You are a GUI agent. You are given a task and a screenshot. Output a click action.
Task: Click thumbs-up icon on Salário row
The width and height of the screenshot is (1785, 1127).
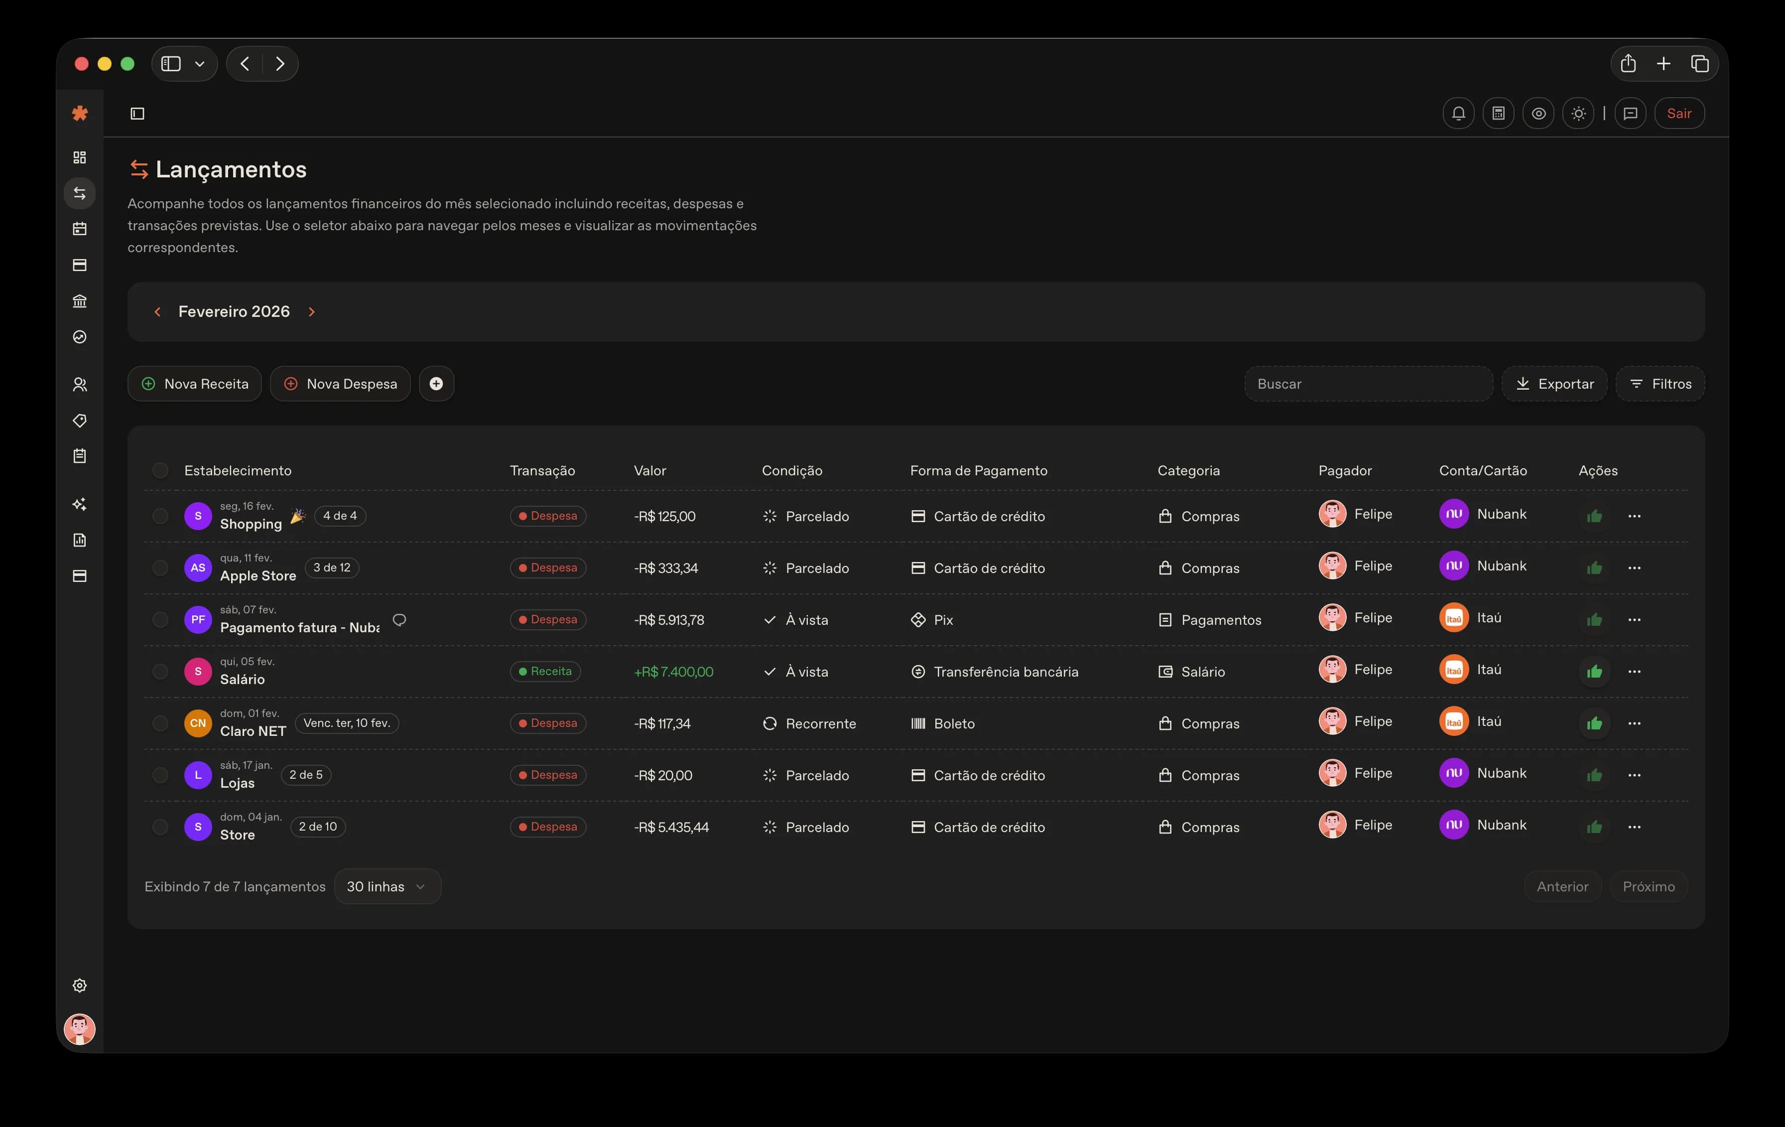point(1594,672)
